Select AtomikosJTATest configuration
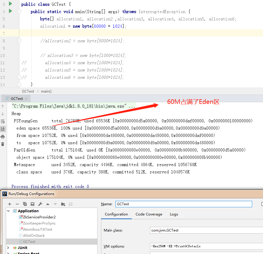 click(x=37, y=229)
